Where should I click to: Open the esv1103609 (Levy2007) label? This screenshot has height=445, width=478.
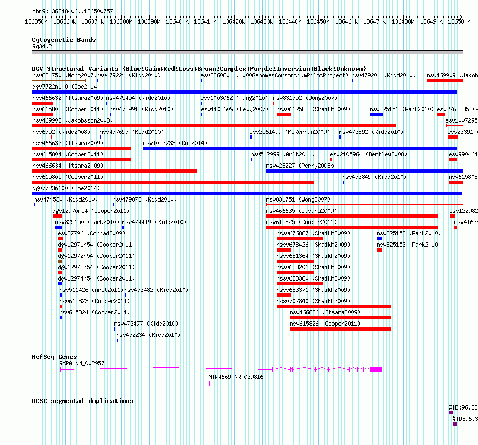[x=234, y=109]
